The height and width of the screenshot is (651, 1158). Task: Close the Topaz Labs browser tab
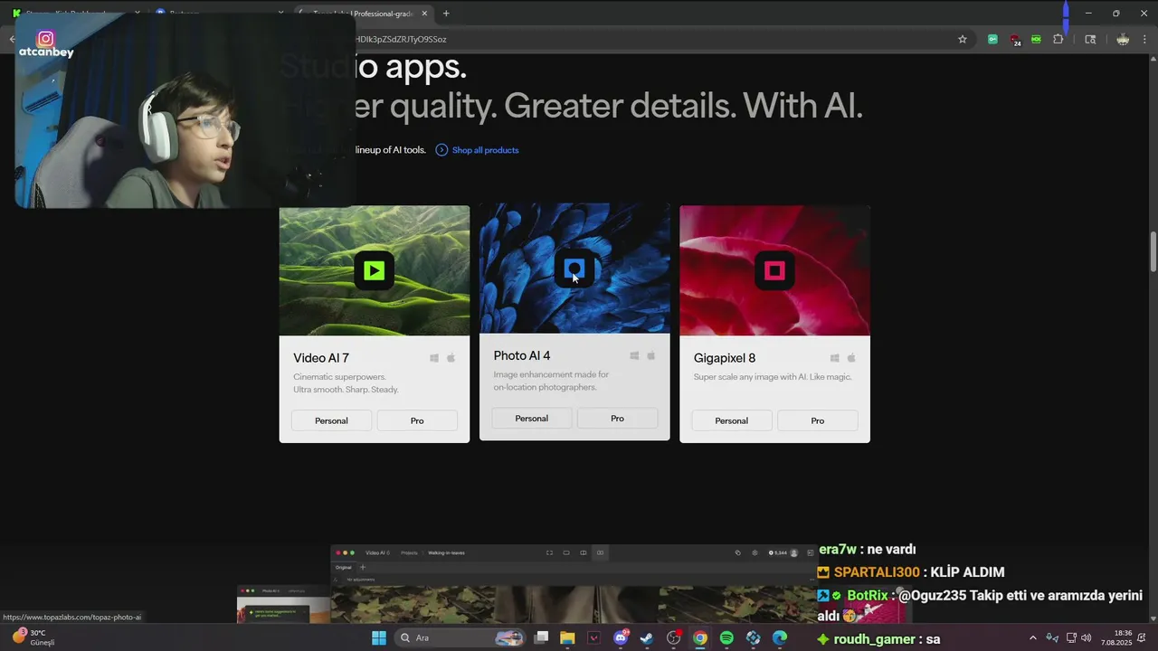tap(424, 14)
